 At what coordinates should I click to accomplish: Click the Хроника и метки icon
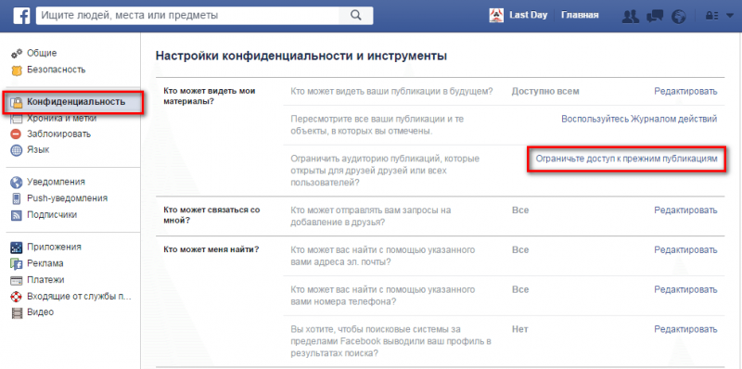[x=17, y=119]
